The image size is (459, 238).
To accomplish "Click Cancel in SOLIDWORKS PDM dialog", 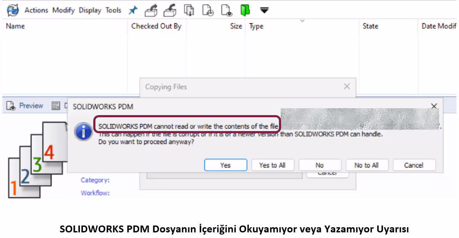I will tap(414, 165).
